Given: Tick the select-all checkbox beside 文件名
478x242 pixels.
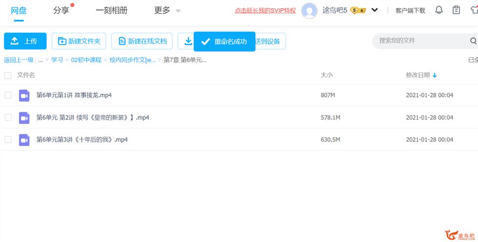Looking at the screenshot, I should pos(8,75).
